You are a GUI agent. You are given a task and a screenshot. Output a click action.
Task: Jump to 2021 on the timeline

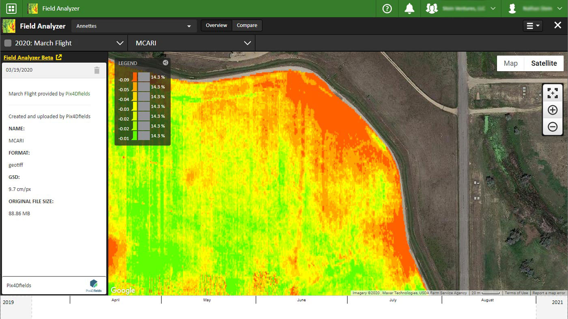pos(557,302)
